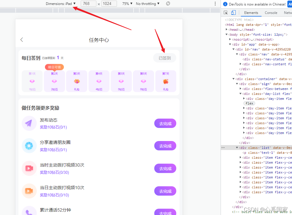Click the 第7天 red packet gift icon
Screen dimensions: 292x215
point(166,82)
